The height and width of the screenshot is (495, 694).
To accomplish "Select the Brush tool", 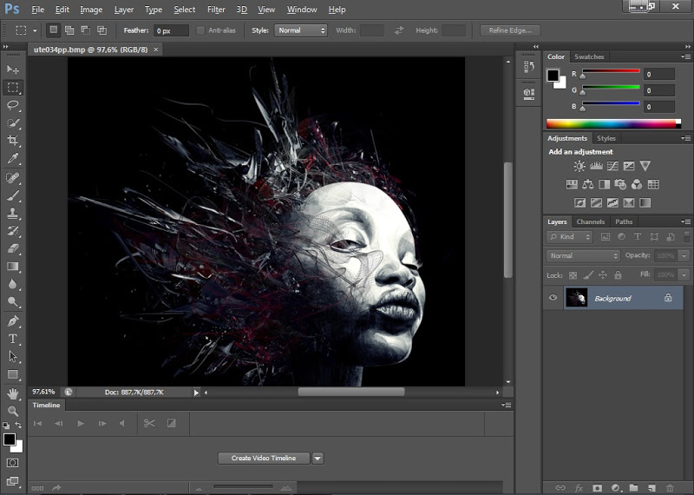I will pyautogui.click(x=13, y=195).
